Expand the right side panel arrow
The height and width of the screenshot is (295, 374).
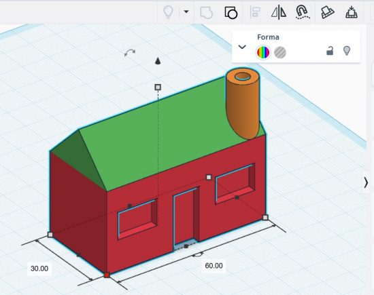366,182
